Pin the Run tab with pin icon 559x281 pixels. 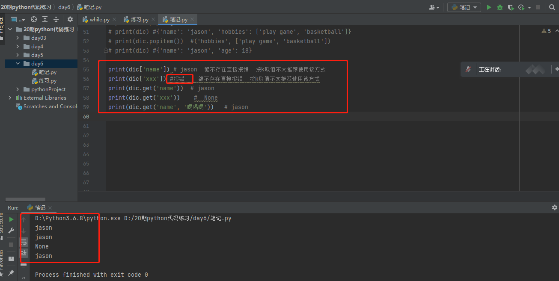point(11,272)
